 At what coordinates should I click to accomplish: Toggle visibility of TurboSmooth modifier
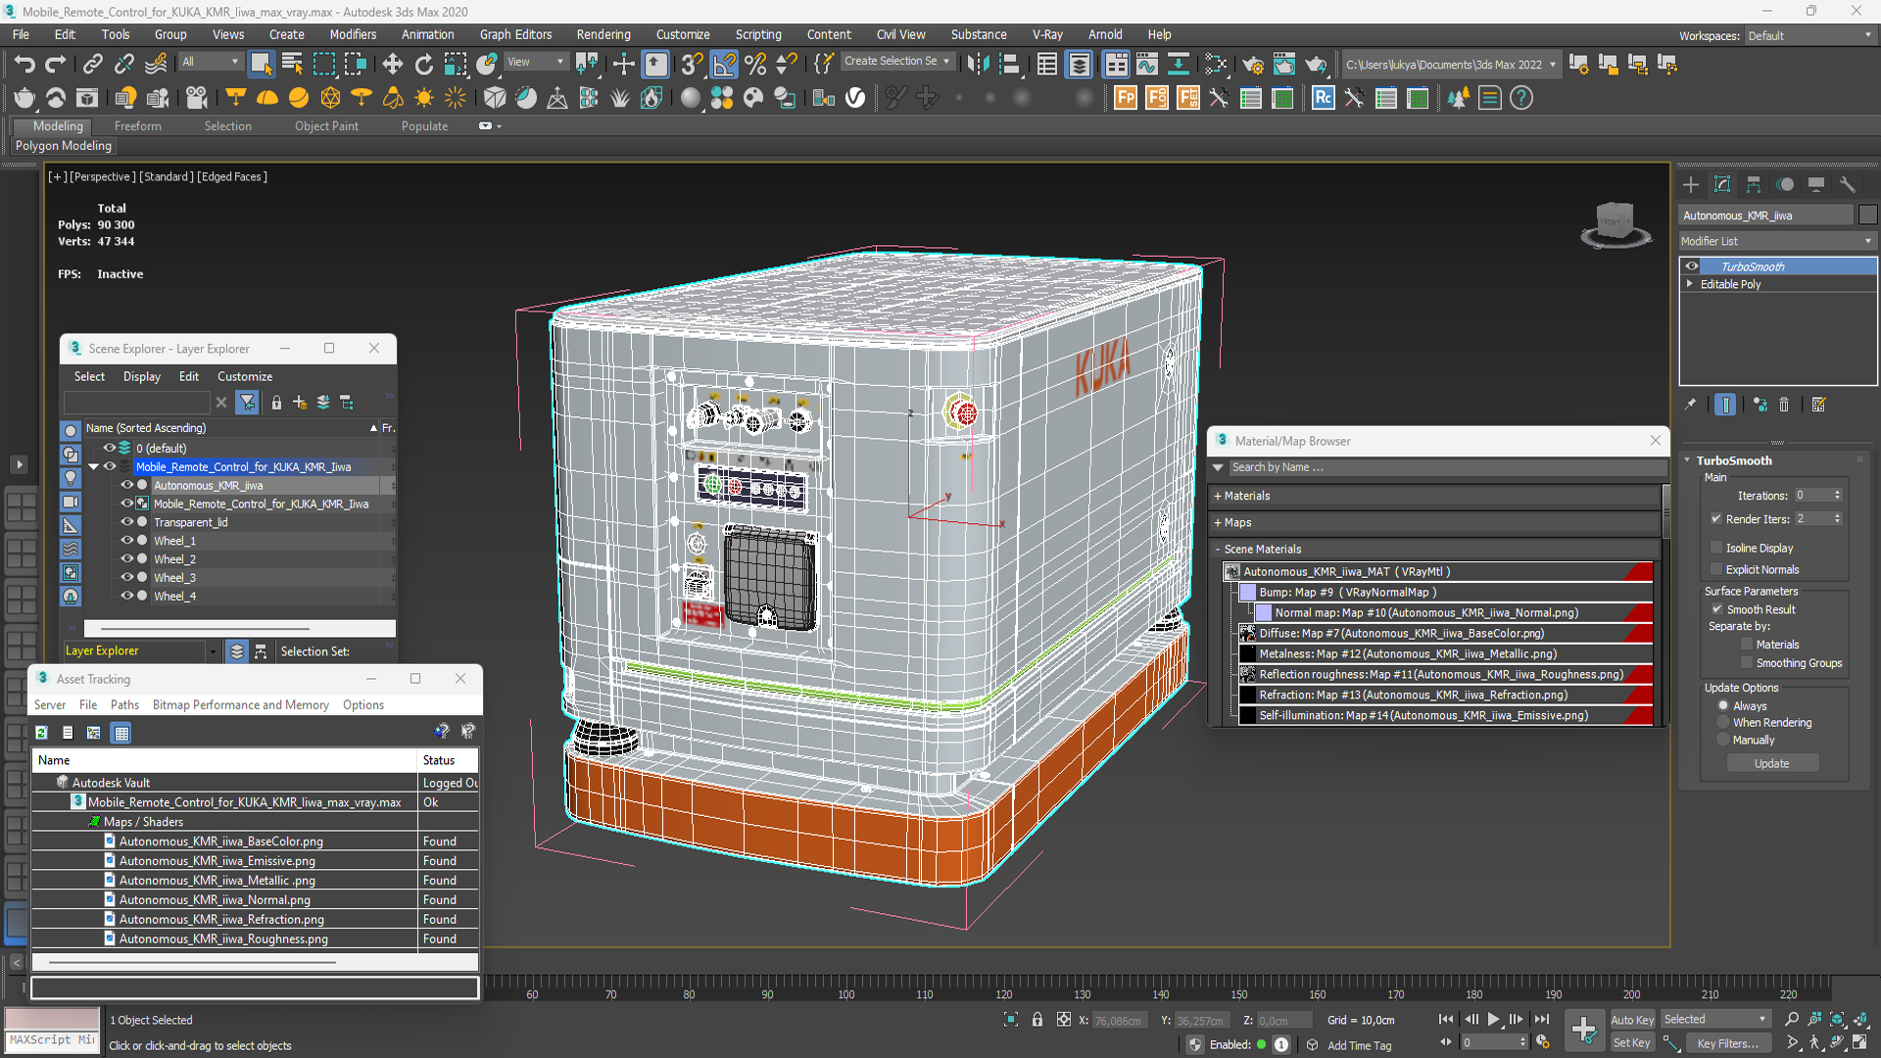pyautogui.click(x=1691, y=266)
